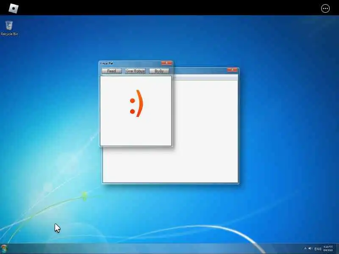Open the Windows Start orb
Screen dimensions: 339x254
(4, 248)
